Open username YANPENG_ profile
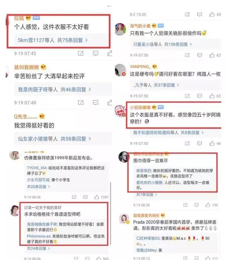Image resolution: width=227 pixels, height=260 pixels. tap(140, 67)
